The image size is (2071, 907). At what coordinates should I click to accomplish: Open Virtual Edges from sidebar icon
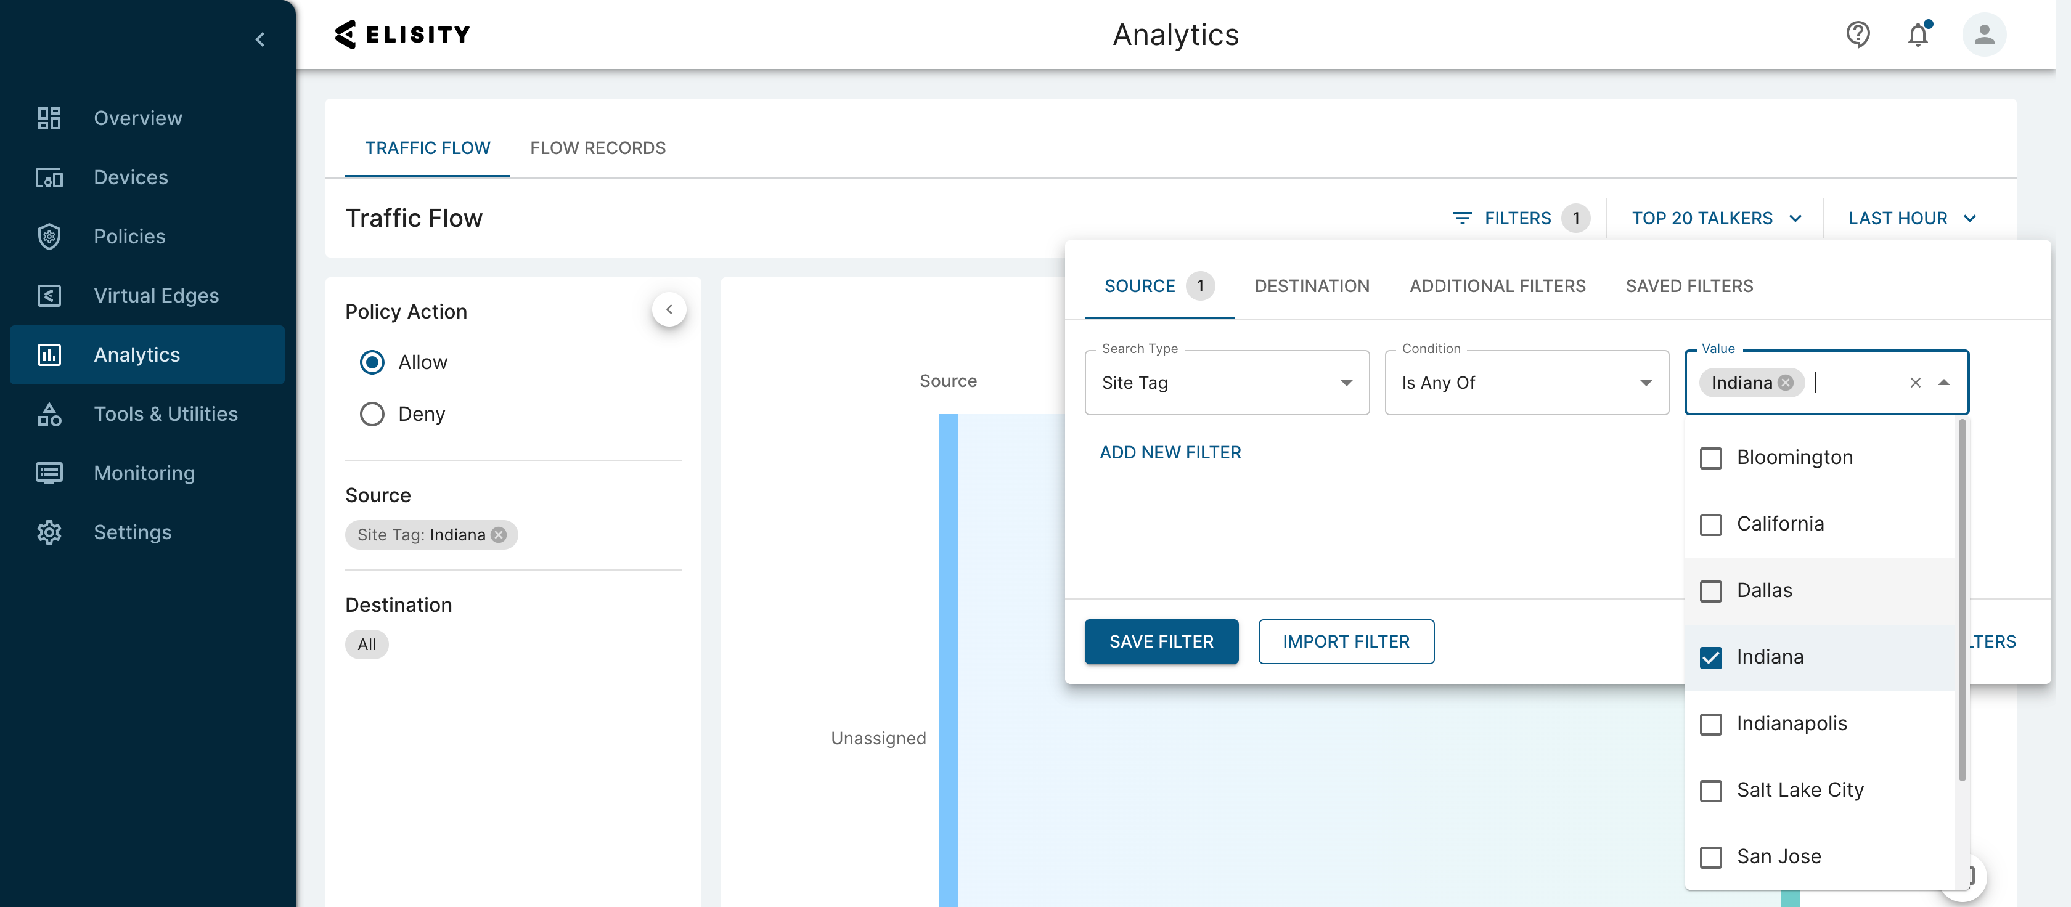[x=49, y=296]
